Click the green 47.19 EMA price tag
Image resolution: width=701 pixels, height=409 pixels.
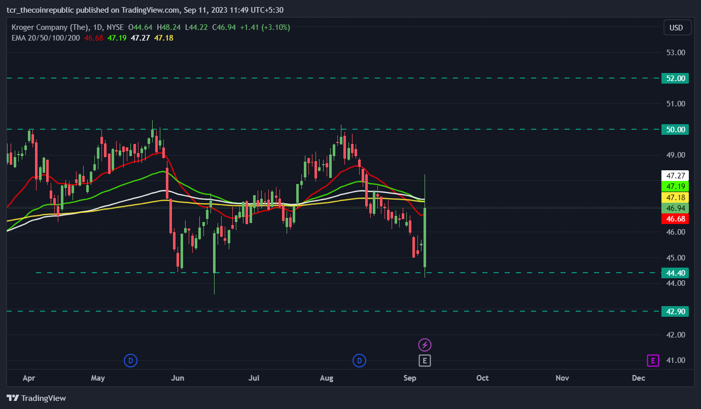(675, 187)
